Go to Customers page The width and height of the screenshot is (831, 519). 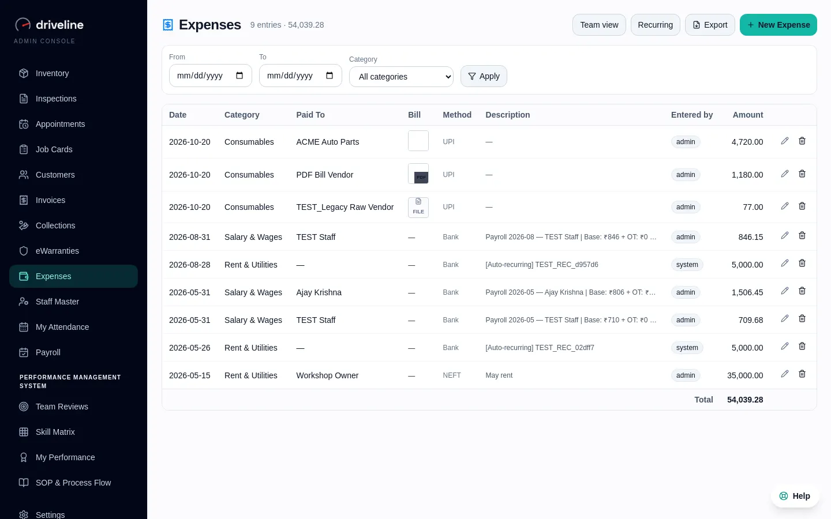pos(73,175)
